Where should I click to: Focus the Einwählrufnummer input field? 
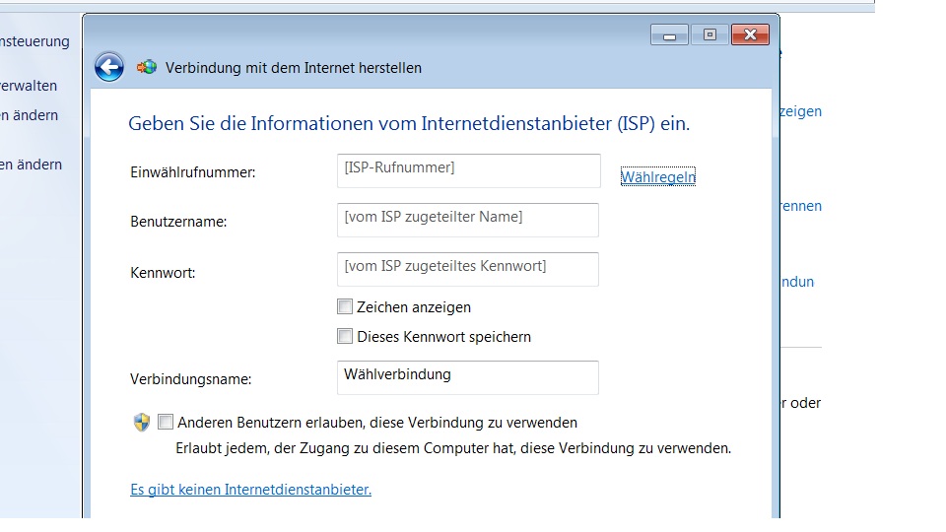pyautogui.click(x=467, y=170)
